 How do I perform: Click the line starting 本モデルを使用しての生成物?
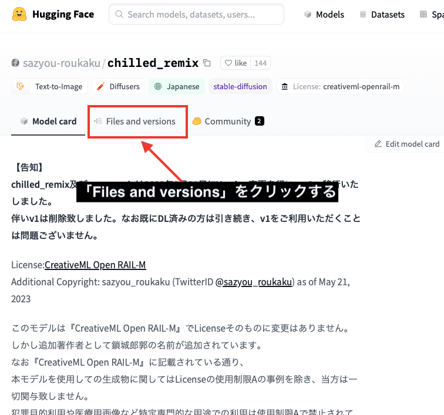coord(184,379)
